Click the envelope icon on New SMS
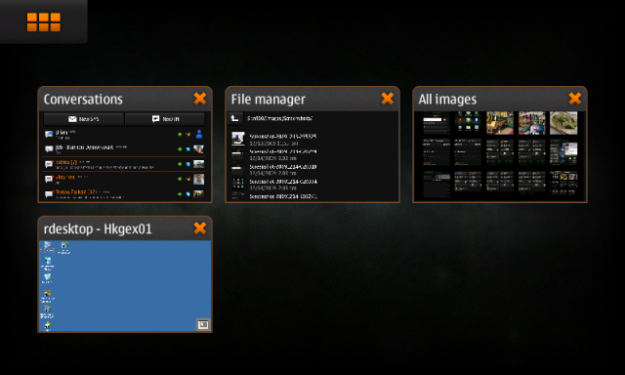 point(72,119)
